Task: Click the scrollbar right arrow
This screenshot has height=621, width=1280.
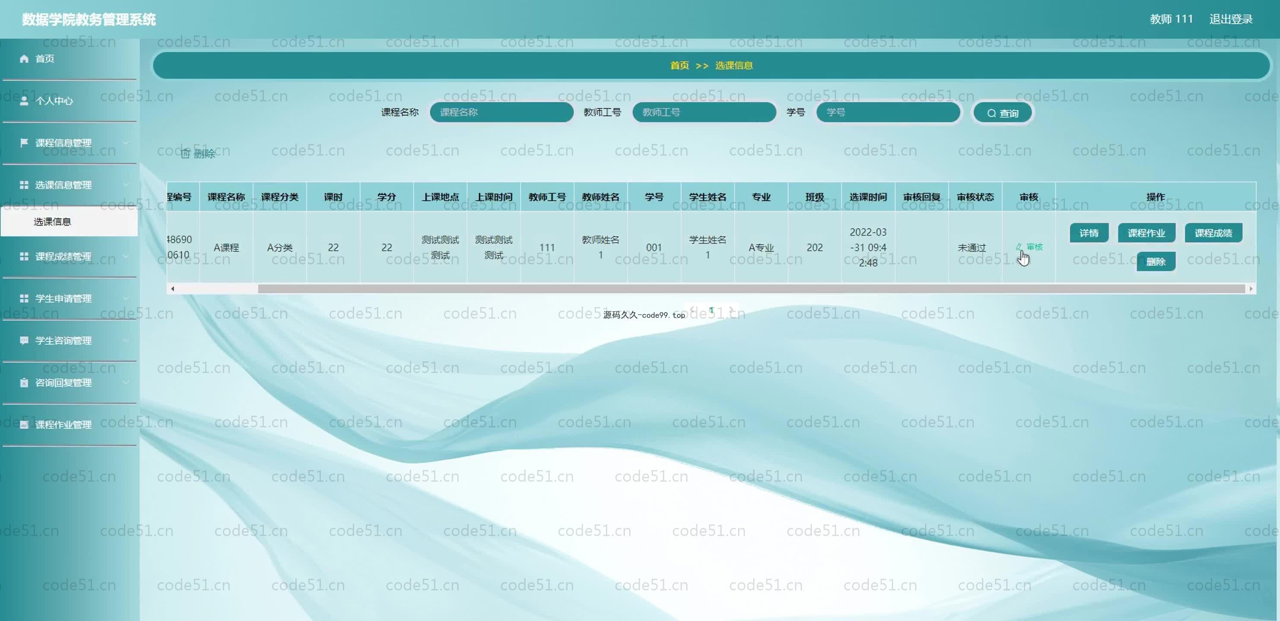Action: [x=1251, y=289]
